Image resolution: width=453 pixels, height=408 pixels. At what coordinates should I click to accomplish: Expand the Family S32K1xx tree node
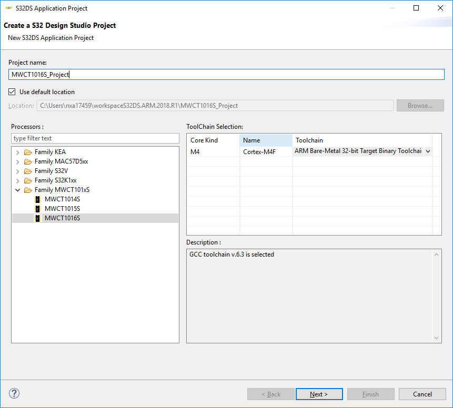click(17, 181)
